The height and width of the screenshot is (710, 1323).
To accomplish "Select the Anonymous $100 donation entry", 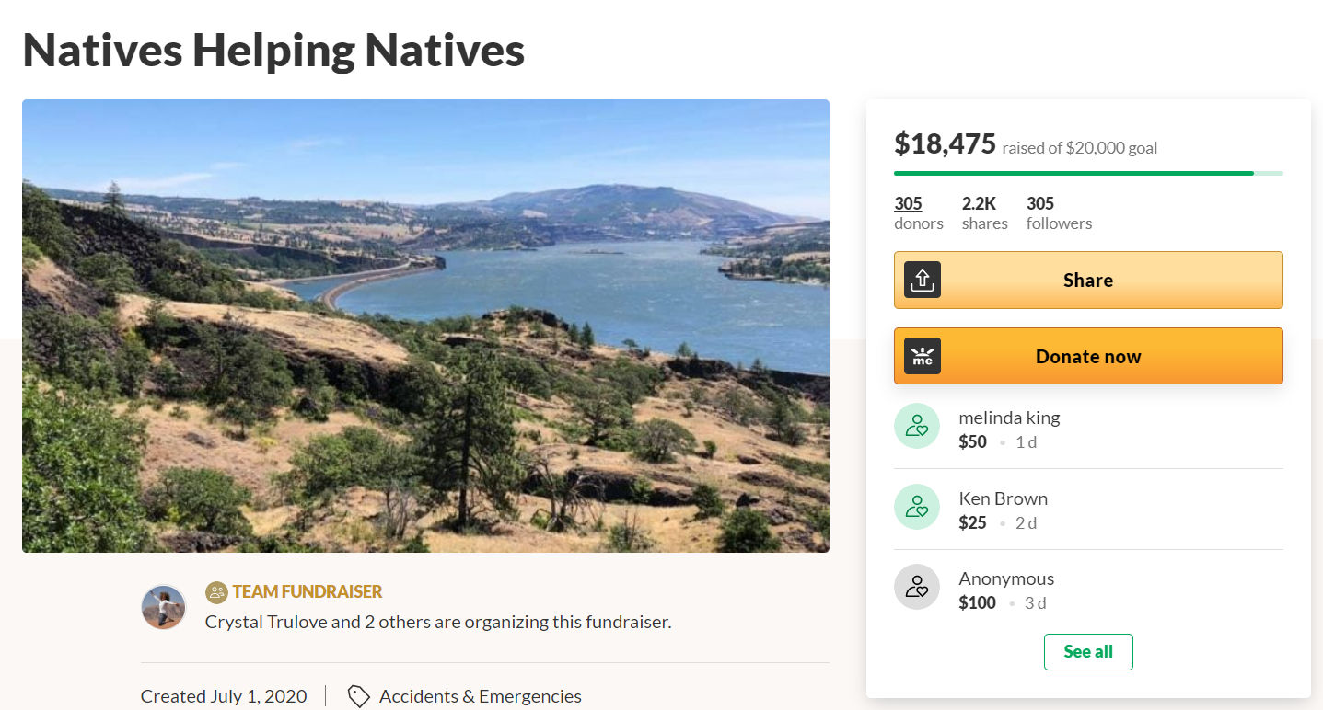I will [x=1005, y=590].
